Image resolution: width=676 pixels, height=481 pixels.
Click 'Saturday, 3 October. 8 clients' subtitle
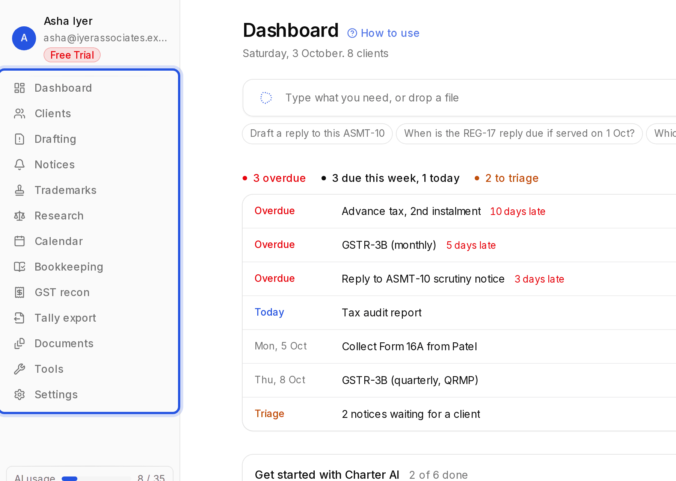coord(315,53)
